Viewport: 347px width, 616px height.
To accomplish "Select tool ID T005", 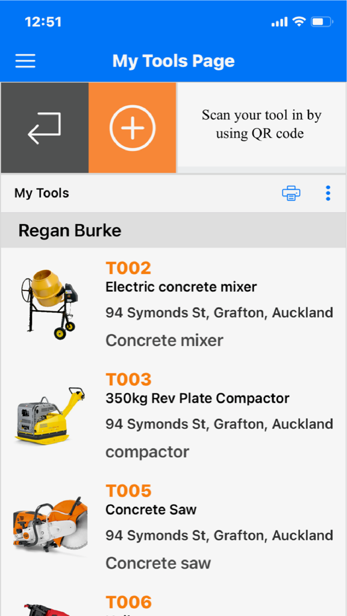I will (x=129, y=491).
